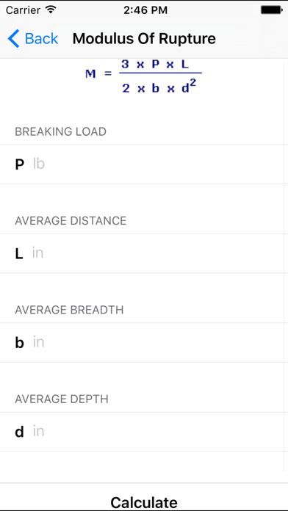288x511 pixels.
Task: Focus the average depth d input field
Action: 144,432
